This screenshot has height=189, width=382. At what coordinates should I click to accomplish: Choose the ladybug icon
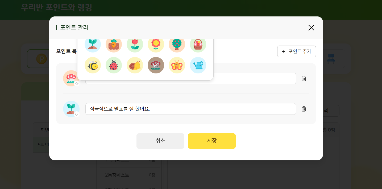click(114, 65)
